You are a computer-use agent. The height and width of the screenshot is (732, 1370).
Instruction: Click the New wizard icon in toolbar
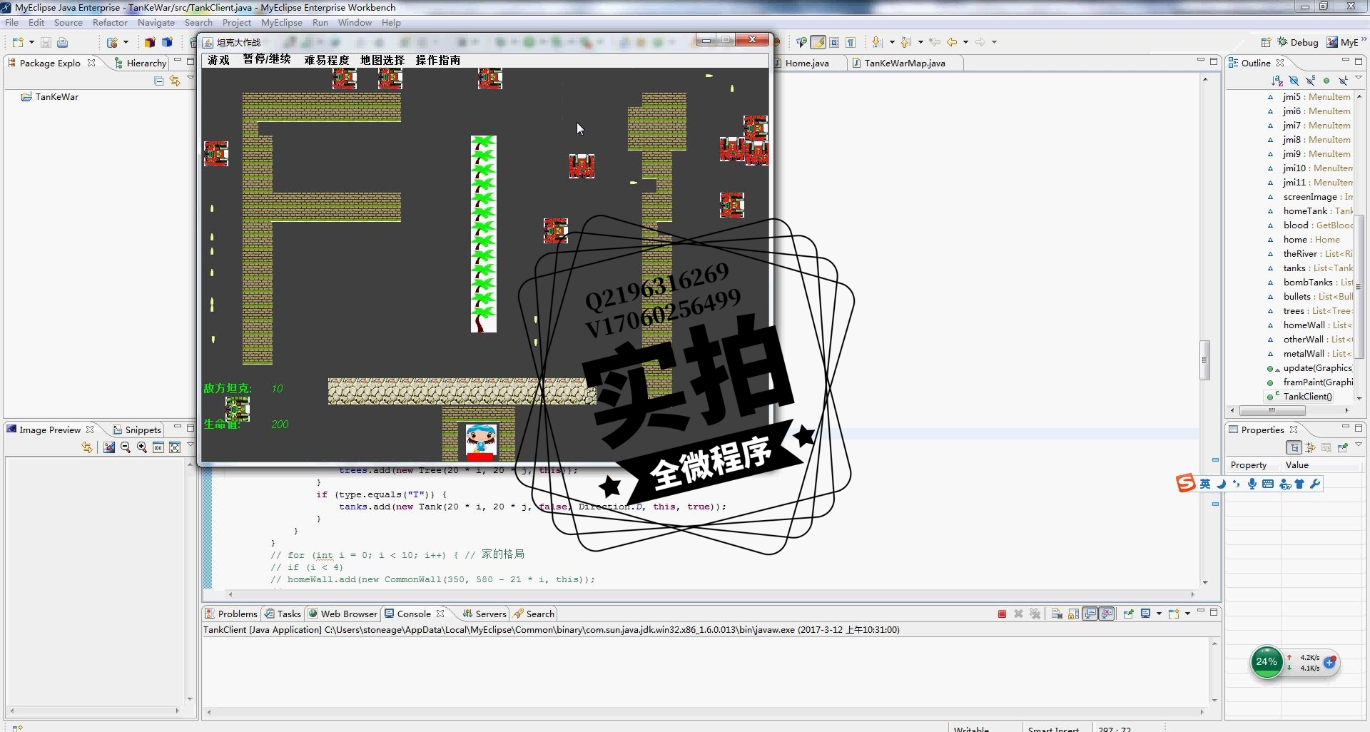[x=18, y=43]
